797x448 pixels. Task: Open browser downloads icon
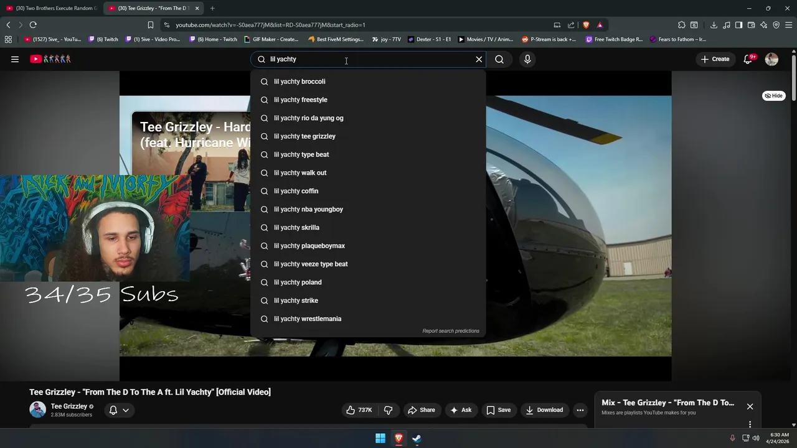(x=714, y=25)
